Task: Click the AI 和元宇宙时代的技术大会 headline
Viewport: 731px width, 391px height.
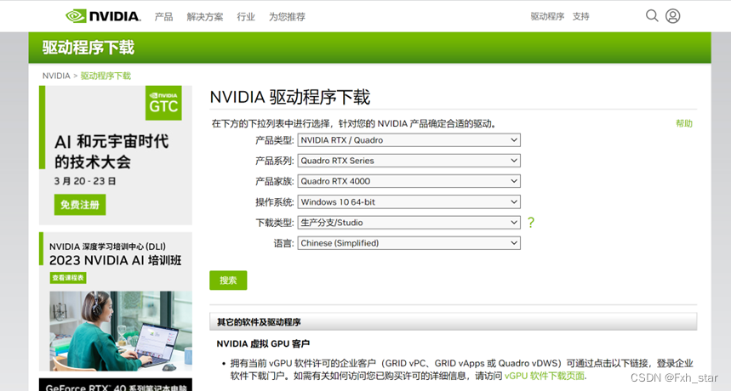Action: [x=111, y=151]
